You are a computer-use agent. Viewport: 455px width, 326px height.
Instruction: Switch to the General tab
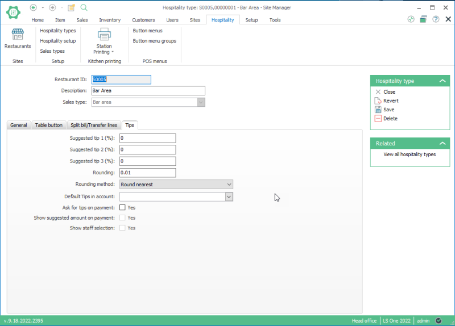click(x=19, y=125)
